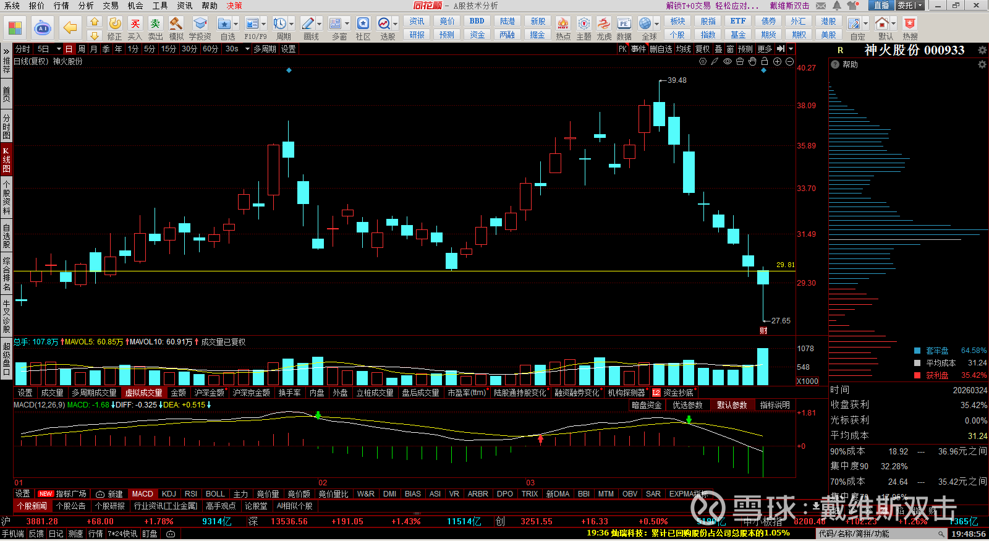Click the red 获利盘 legend swatch
Viewport: 989px width, 541px height.
click(918, 375)
